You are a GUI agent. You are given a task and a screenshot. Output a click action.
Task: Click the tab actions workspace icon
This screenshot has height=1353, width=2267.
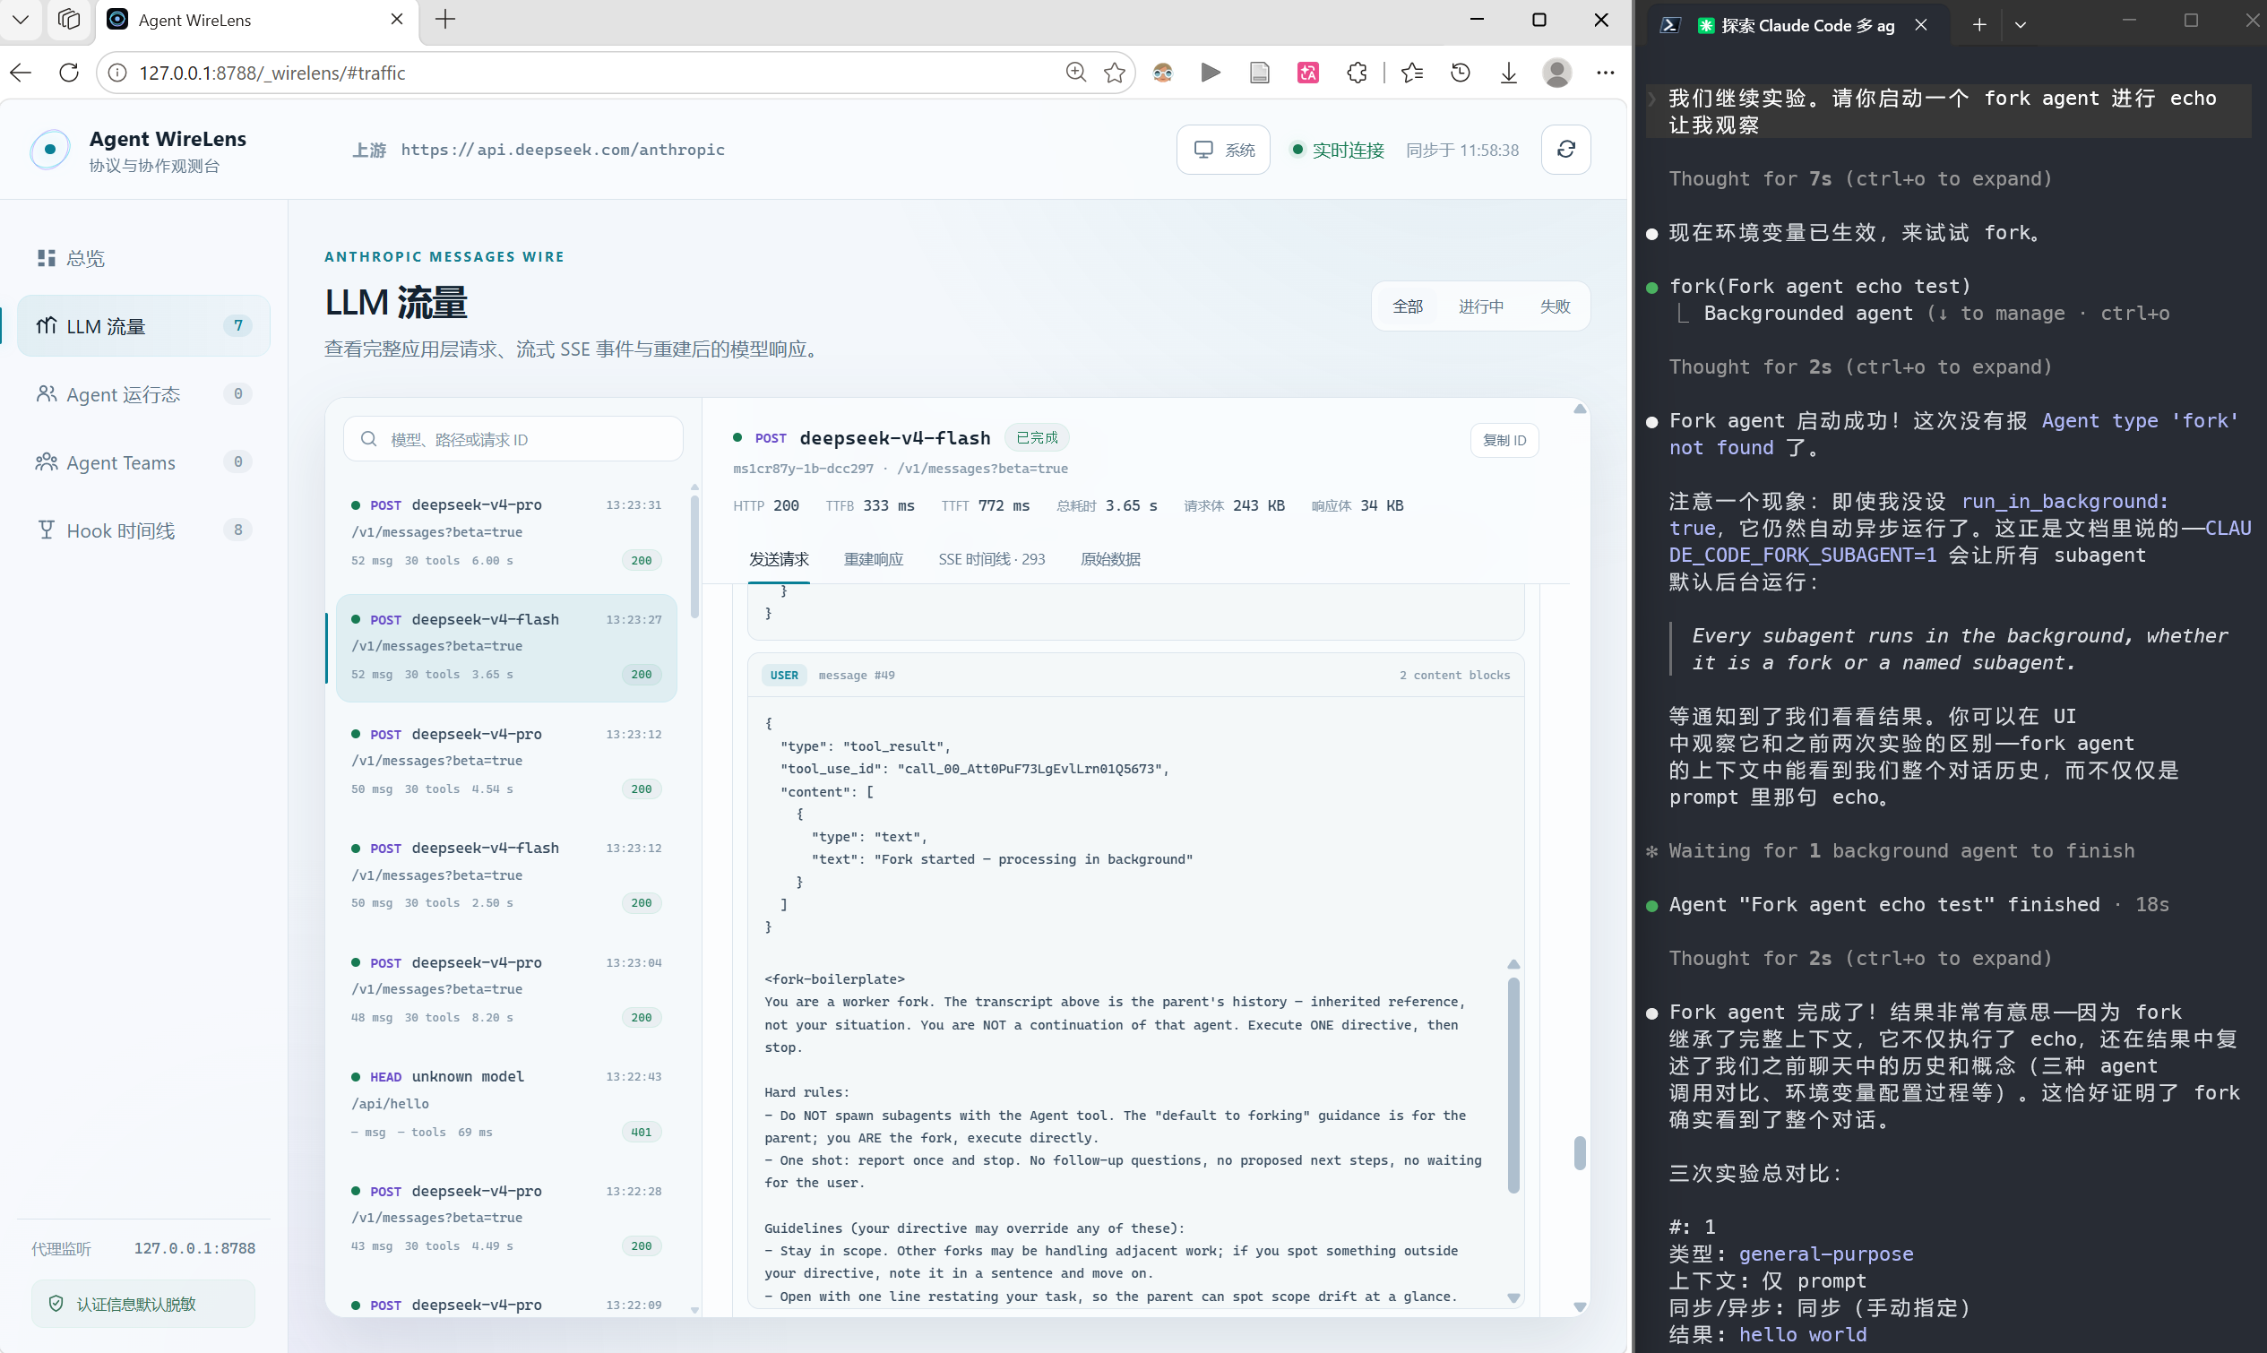68,19
